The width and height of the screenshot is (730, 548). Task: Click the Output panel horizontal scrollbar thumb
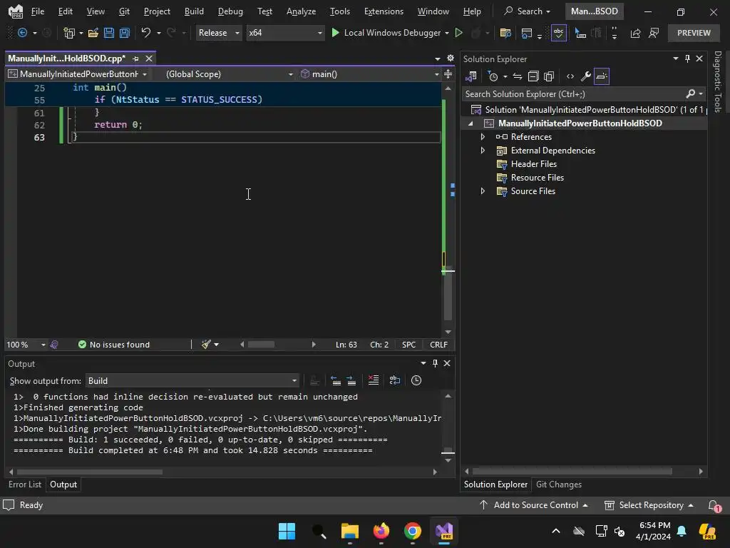90,472
